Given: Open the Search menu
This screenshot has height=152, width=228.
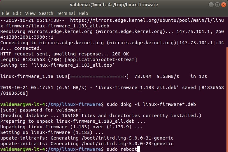Looking at the screenshot, I should pos(46,13).
